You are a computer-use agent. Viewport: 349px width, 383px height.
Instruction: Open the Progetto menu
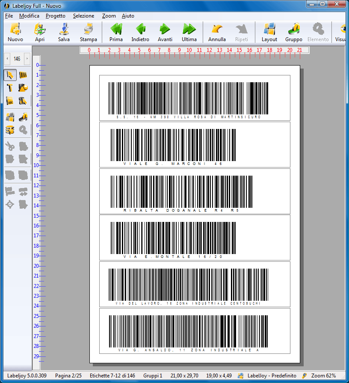(x=55, y=16)
